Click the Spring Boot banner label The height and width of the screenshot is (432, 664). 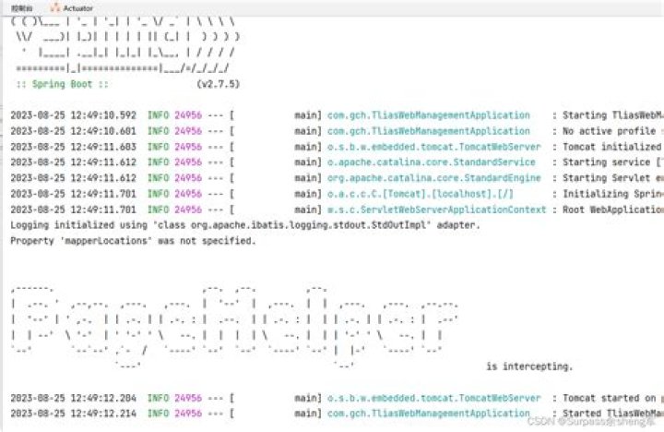63,84
